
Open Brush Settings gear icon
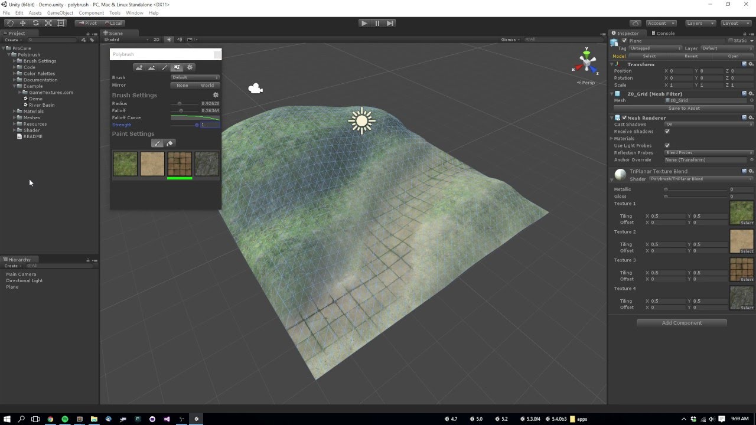click(x=216, y=95)
